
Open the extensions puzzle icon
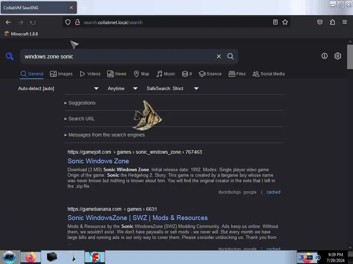(x=332, y=22)
